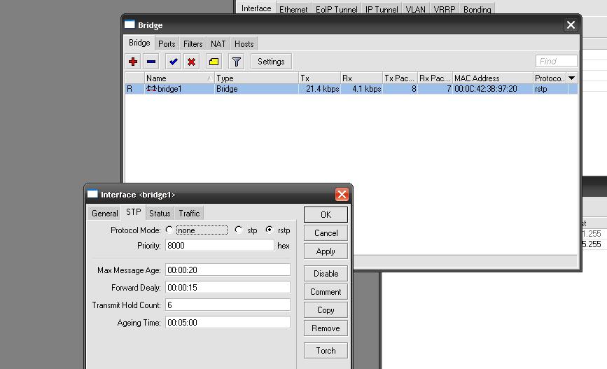Click the red plus add bridge icon

(133, 62)
